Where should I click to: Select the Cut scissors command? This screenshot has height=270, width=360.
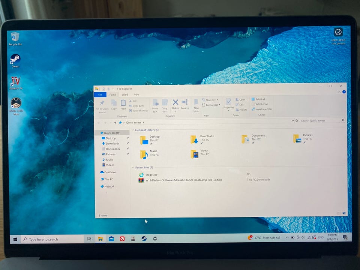tap(133, 101)
